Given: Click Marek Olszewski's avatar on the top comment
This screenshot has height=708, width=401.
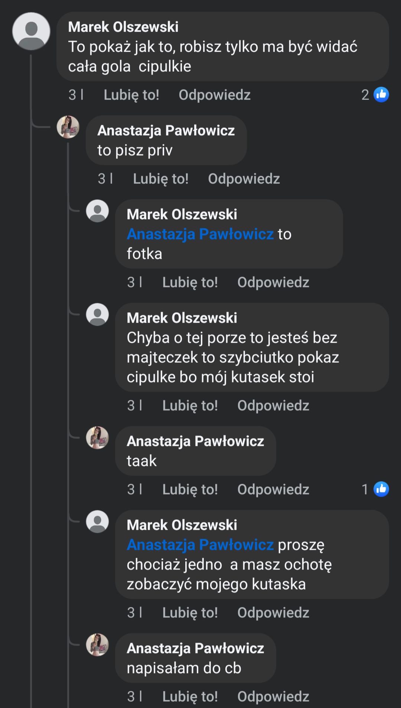Looking at the screenshot, I should (x=31, y=31).
